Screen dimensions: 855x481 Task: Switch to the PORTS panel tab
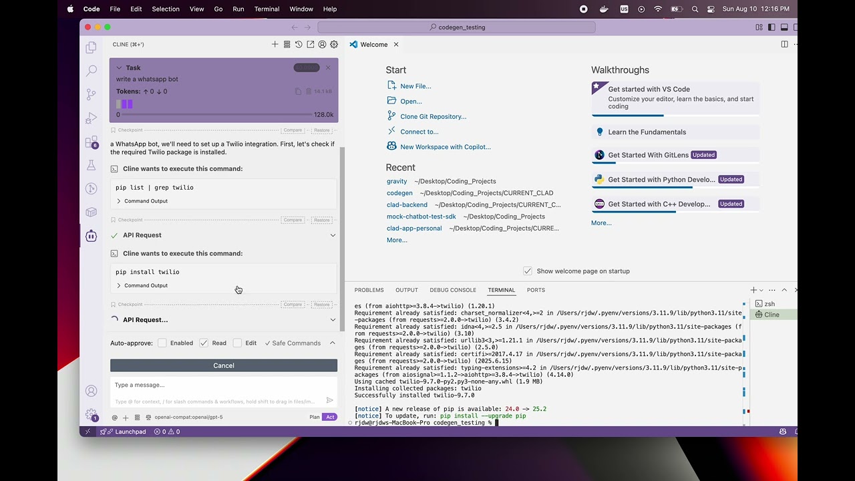pyautogui.click(x=536, y=290)
